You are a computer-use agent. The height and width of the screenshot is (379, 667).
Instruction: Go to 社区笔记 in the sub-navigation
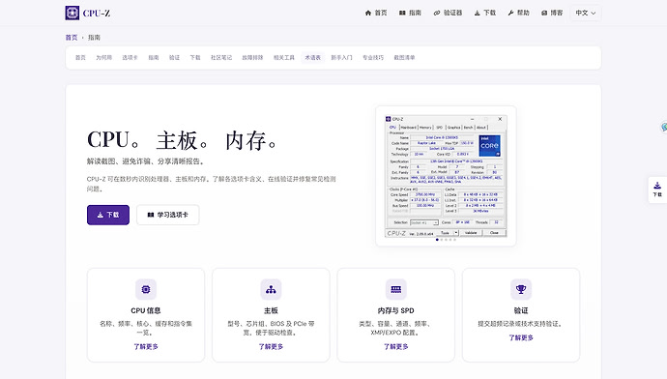(221, 57)
